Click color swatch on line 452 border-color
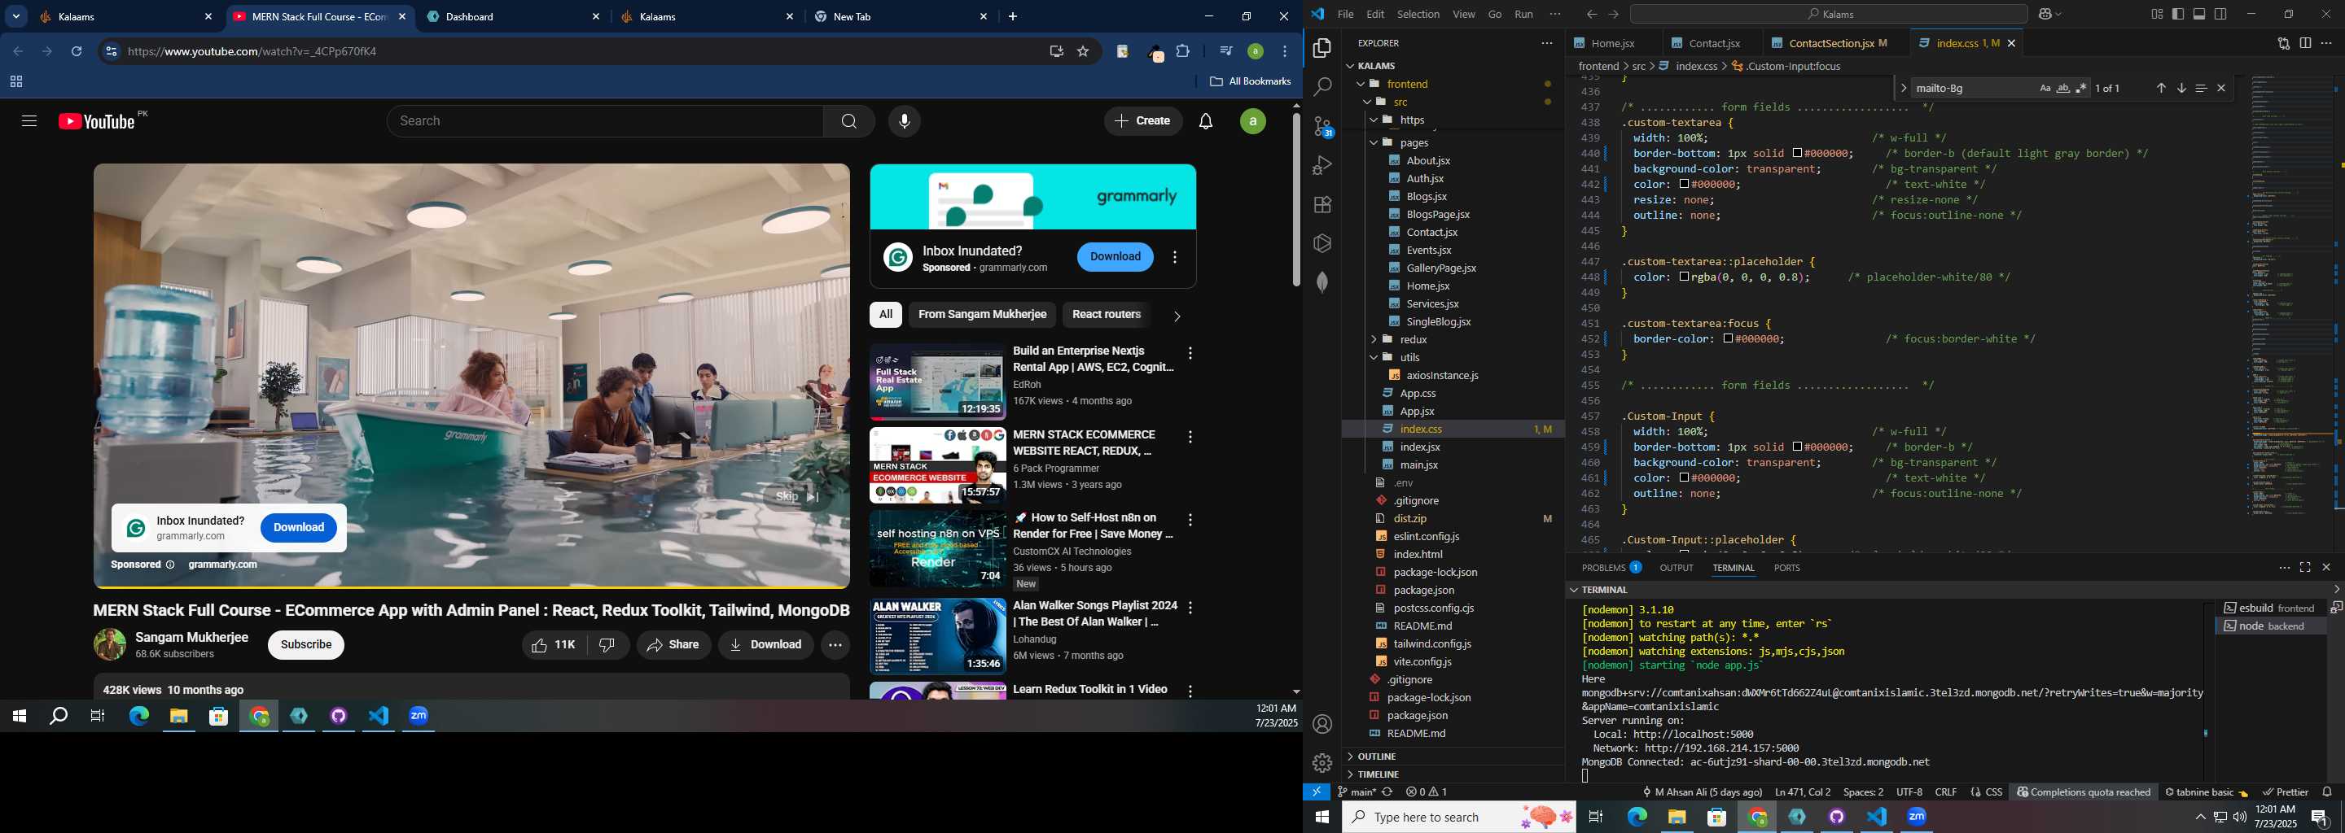2345x833 pixels. coord(1728,339)
